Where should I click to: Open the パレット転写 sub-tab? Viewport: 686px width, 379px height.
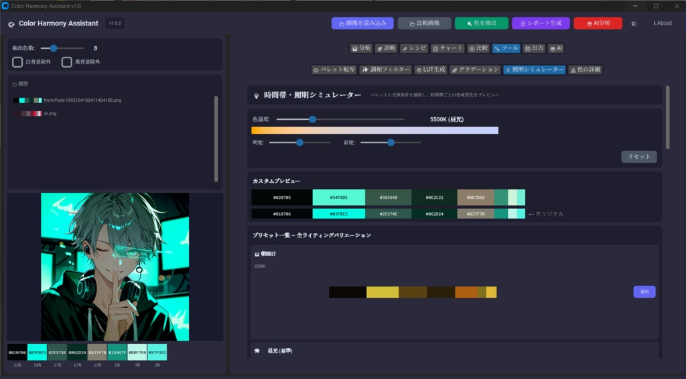click(334, 70)
